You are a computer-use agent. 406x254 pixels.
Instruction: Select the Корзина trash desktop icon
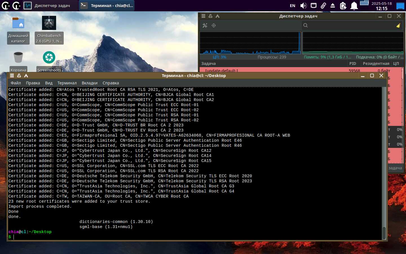click(x=18, y=62)
